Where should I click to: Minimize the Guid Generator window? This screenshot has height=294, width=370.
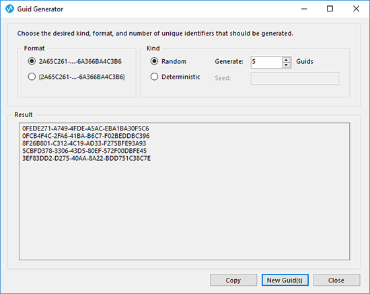(304, 9)
